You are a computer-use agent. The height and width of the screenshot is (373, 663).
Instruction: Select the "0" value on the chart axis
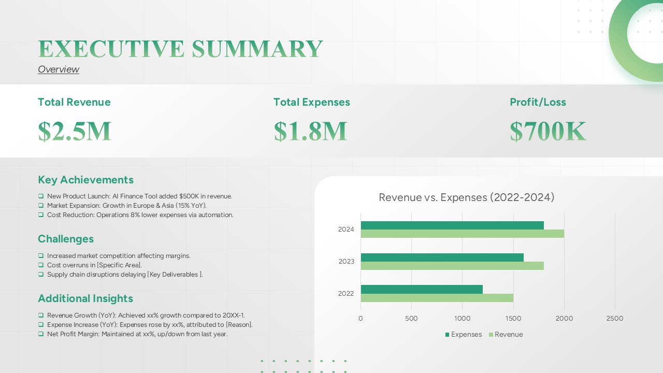click(361, 319)
